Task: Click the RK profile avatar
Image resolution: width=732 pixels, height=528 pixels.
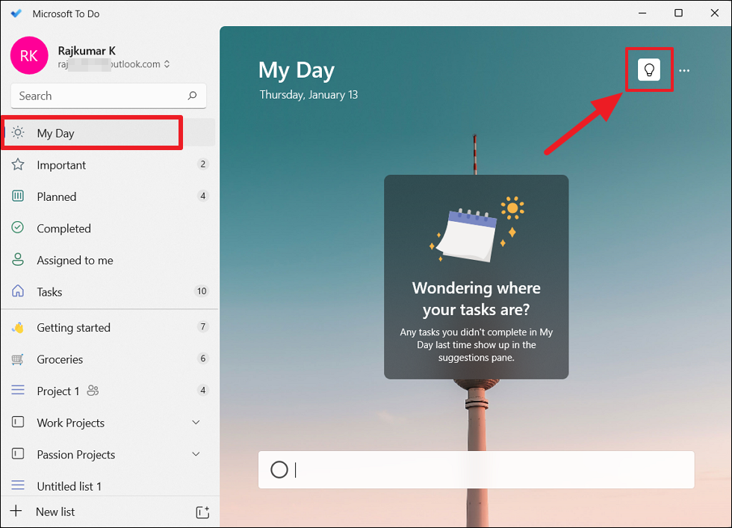Action: (29, 55)
